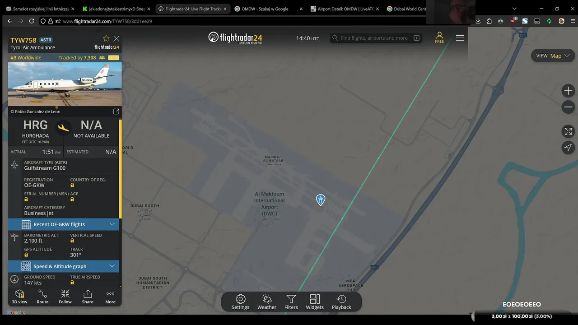This screenshot has height=325, width=578.
Task: Click Gulfstream G100 aircraft type
Action: point(45,168)
